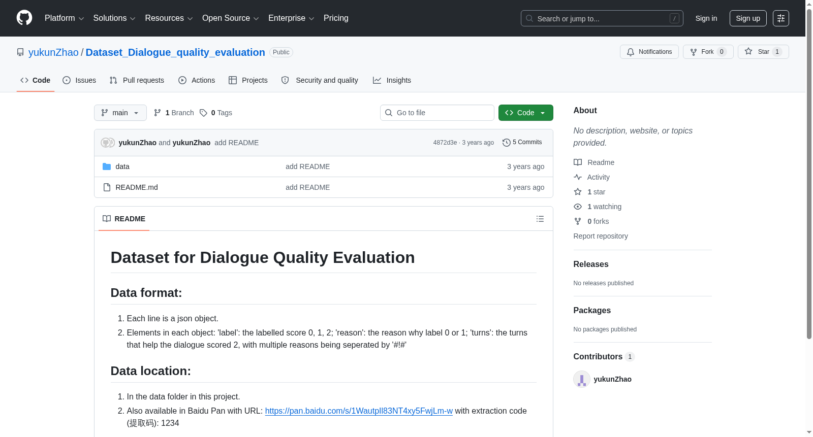Open the 1 Branch link
Screen dimensions: 813x437
[174, 113]
